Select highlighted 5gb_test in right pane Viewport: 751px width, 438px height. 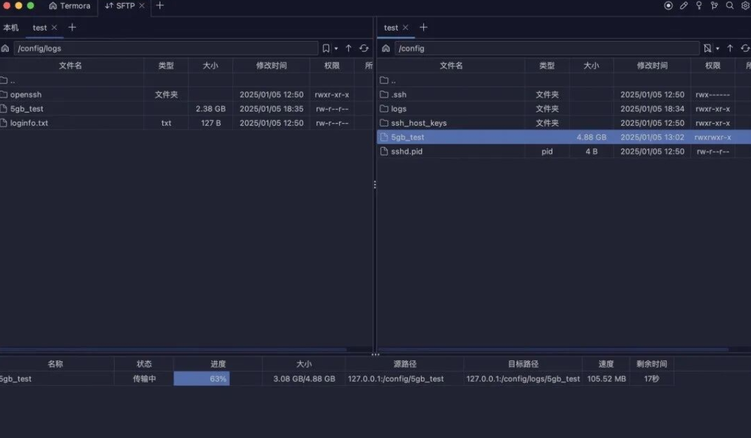point(564,137)
